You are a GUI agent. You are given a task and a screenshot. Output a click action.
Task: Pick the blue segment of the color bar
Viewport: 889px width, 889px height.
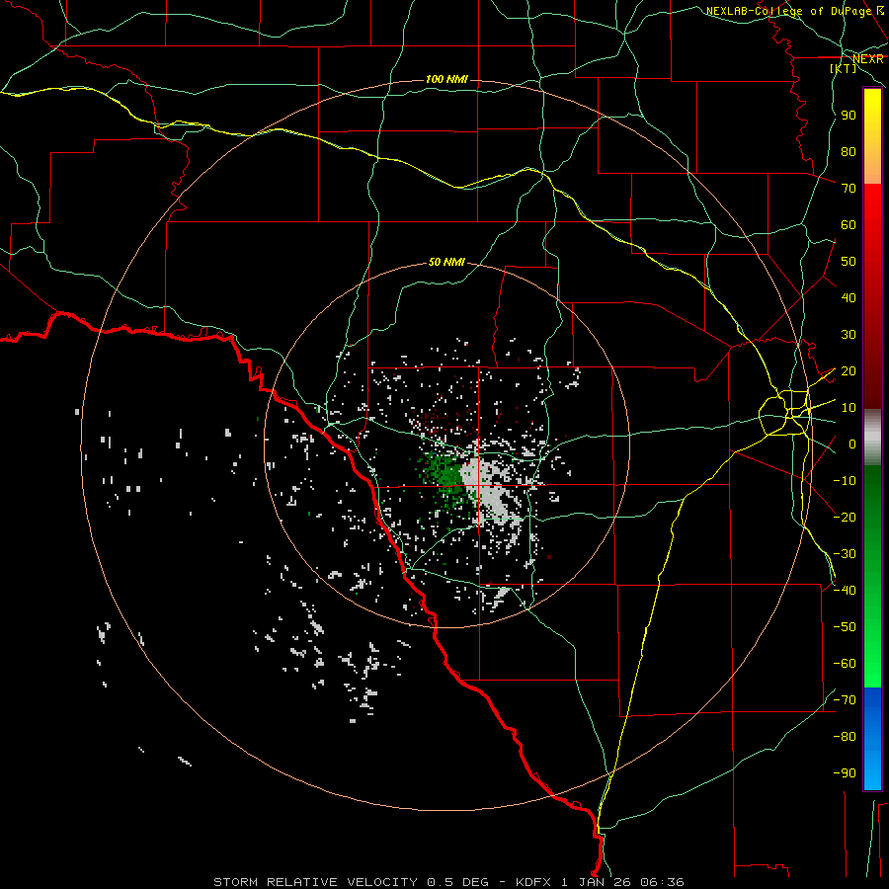point(872,738)
